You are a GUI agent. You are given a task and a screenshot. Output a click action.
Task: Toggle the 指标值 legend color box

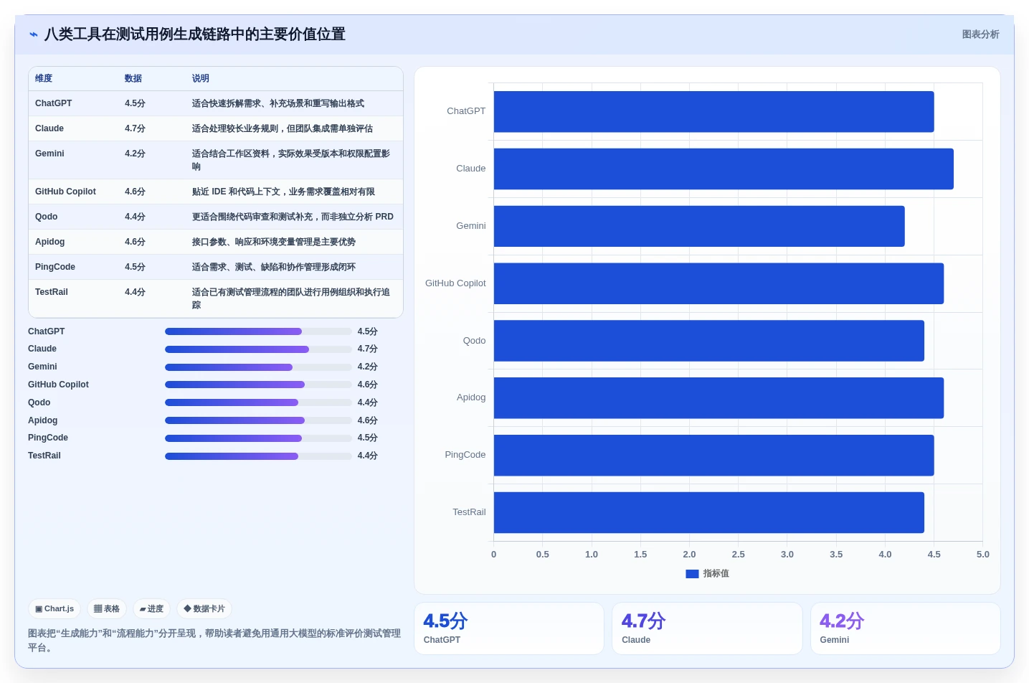692,574
